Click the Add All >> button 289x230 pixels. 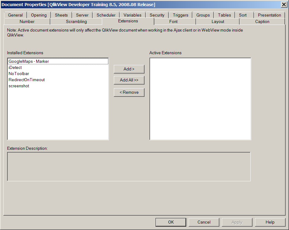[129, 80]
